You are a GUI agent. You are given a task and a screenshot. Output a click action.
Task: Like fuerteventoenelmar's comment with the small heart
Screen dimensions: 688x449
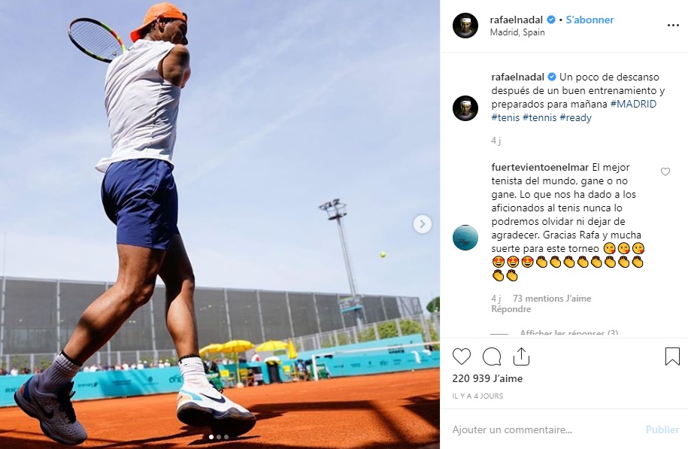pos(665,171)
